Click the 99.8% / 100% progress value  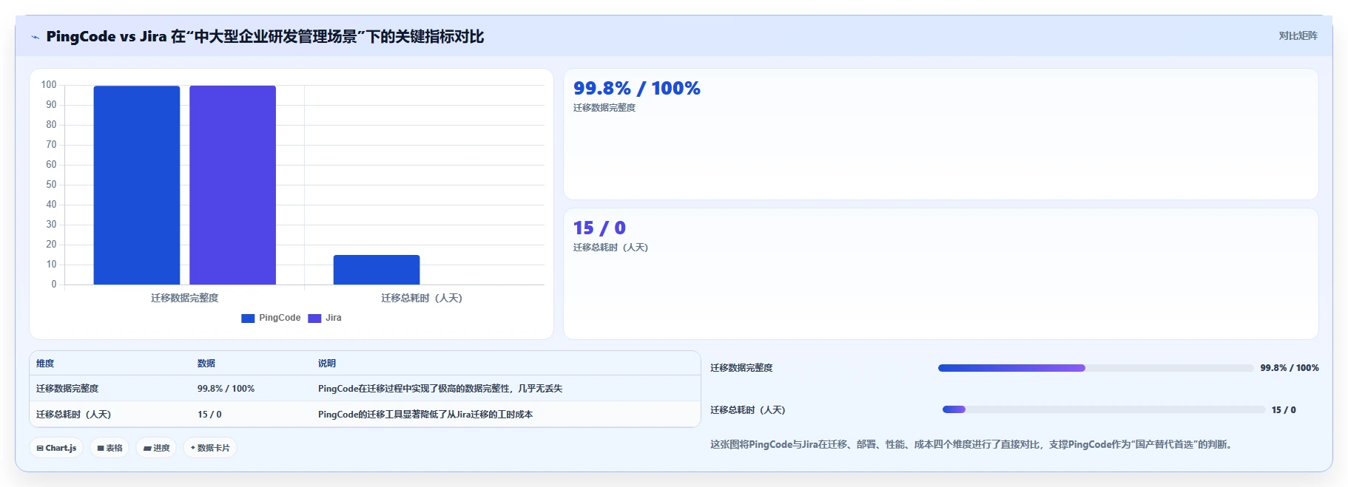click(1290, 368)
